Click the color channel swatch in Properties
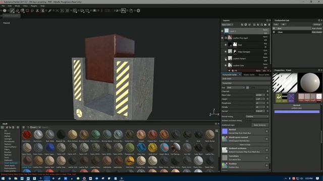 click(301, 97)
